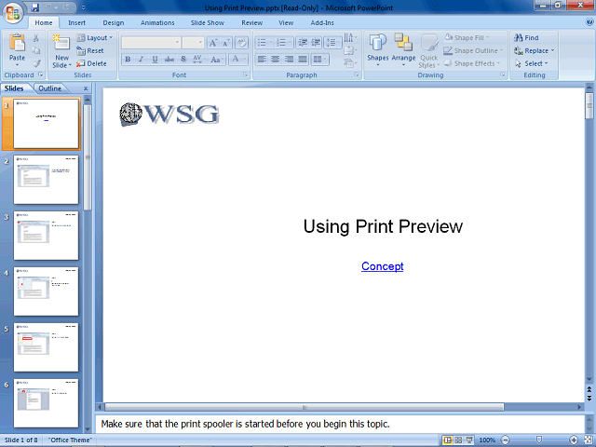Open the Text Direction dropdown
Viewport: 596px width, 447px height.
point(350,37)
